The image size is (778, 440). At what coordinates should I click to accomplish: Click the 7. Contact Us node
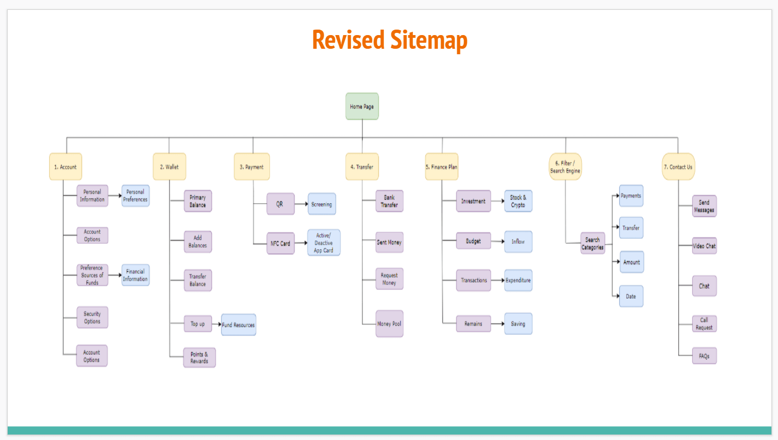pyautogui.click(x=678, y=167)
